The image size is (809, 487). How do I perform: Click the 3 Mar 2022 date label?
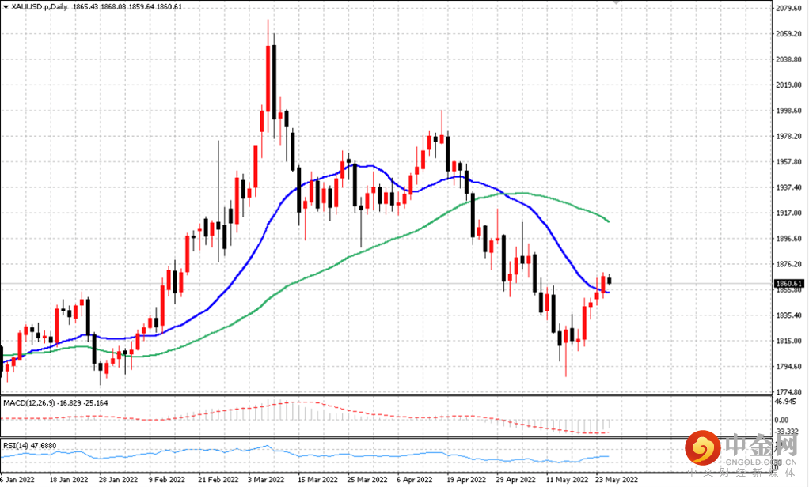(x=266, y=480)
